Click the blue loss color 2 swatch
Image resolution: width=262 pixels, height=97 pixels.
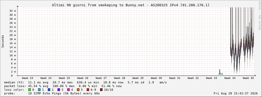coord(49,90)
